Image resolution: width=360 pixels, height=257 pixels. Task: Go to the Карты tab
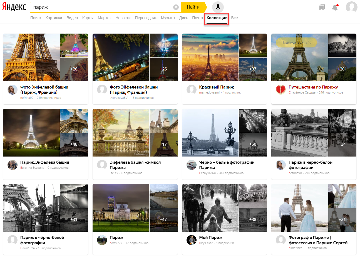(88, 18)
